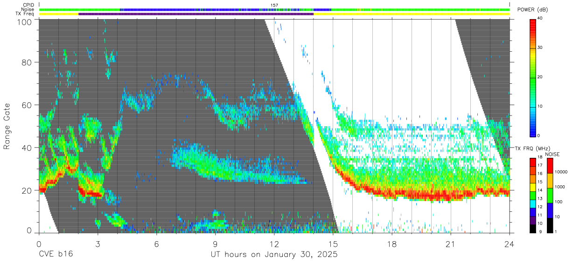Pick the cyan 12-13 MHz frequency swatch
The width and height of the screenshot is (573, 264).
pos(532,203)
